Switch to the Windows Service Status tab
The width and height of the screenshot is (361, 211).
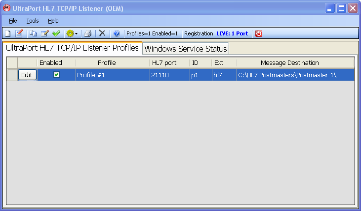[185, 49]
